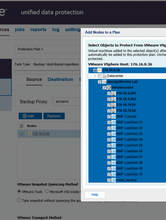The height and width of the screenshot is (220, 166).
Task: Uncheck host 176.16.4.200 checkbox
Action: [x=109, y=94]
